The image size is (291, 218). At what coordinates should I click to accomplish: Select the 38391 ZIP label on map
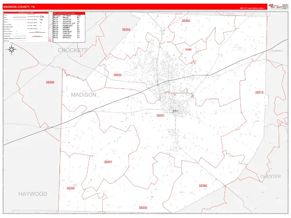[108, 162]
